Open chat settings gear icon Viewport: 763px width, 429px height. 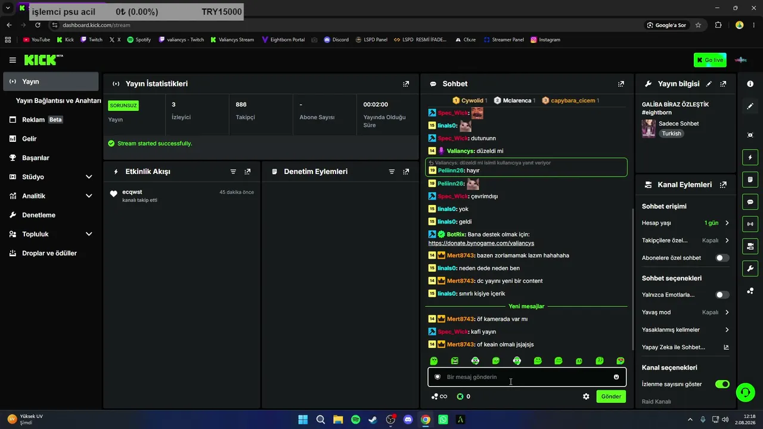click(586, 396)
